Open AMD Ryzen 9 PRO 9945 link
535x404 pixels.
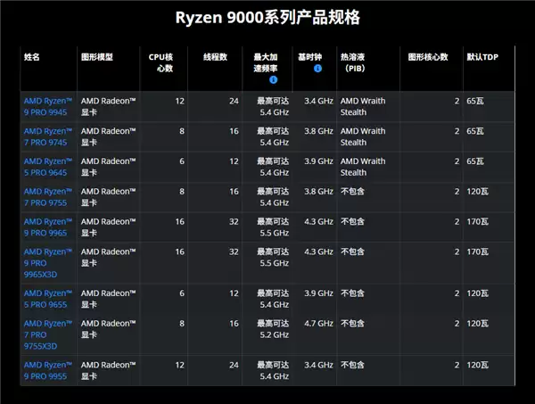coord(48,106)
